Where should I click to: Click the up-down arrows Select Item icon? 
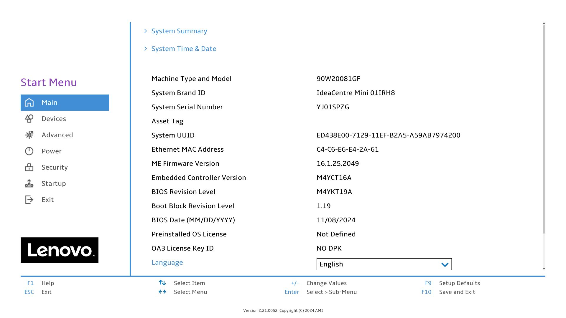[x=162, y=283]
